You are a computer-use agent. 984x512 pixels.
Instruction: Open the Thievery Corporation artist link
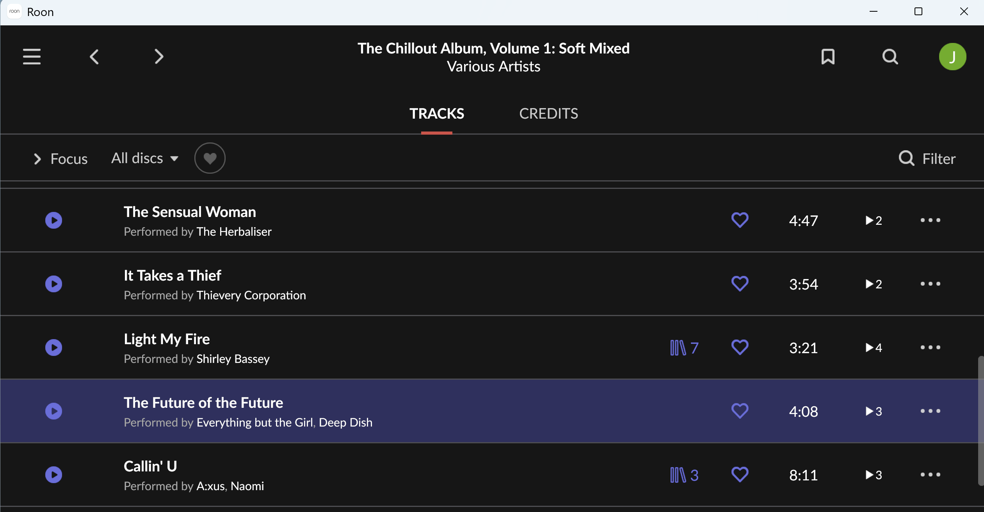251,295
